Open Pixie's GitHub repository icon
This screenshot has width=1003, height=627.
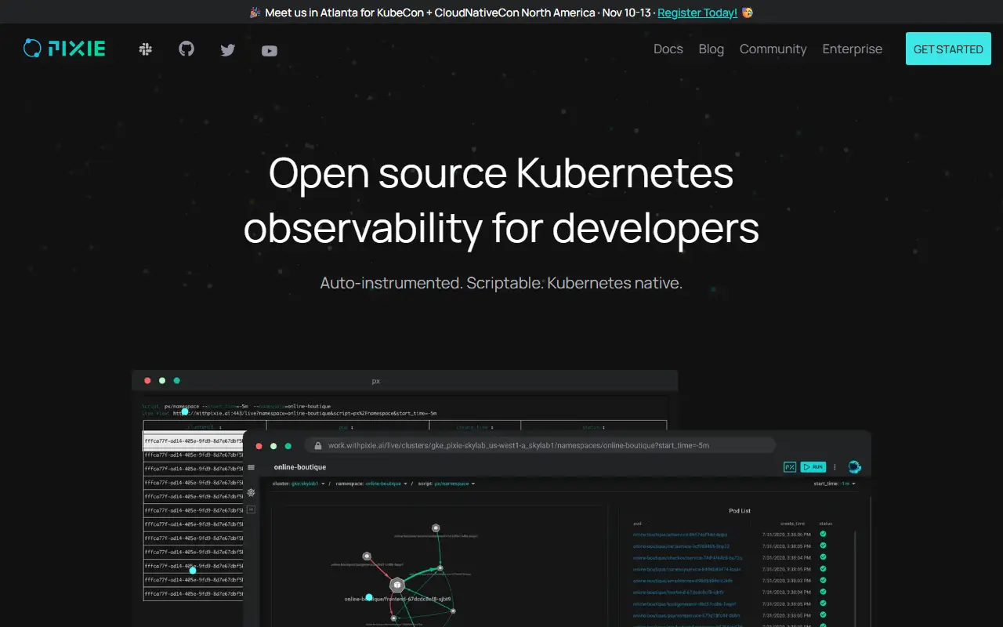click(186, 49)
